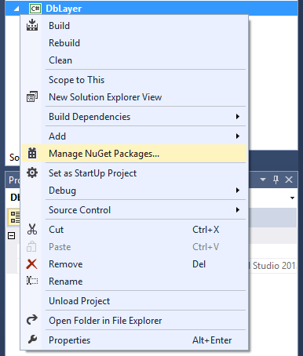Viewport: 303px width, 356px height.
Task: Click the red X Remove icon
Action: pyautogui.click(x=32, y=263)
